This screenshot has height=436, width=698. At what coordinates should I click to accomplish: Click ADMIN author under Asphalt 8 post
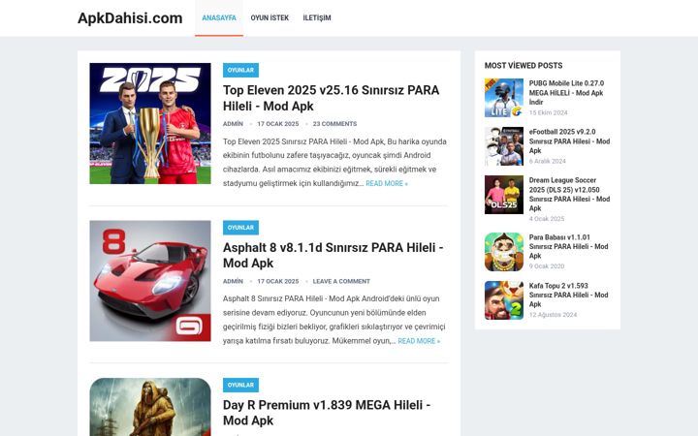(233, 281)
